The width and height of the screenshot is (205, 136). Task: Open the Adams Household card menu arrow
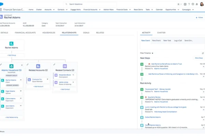point(22,65)
